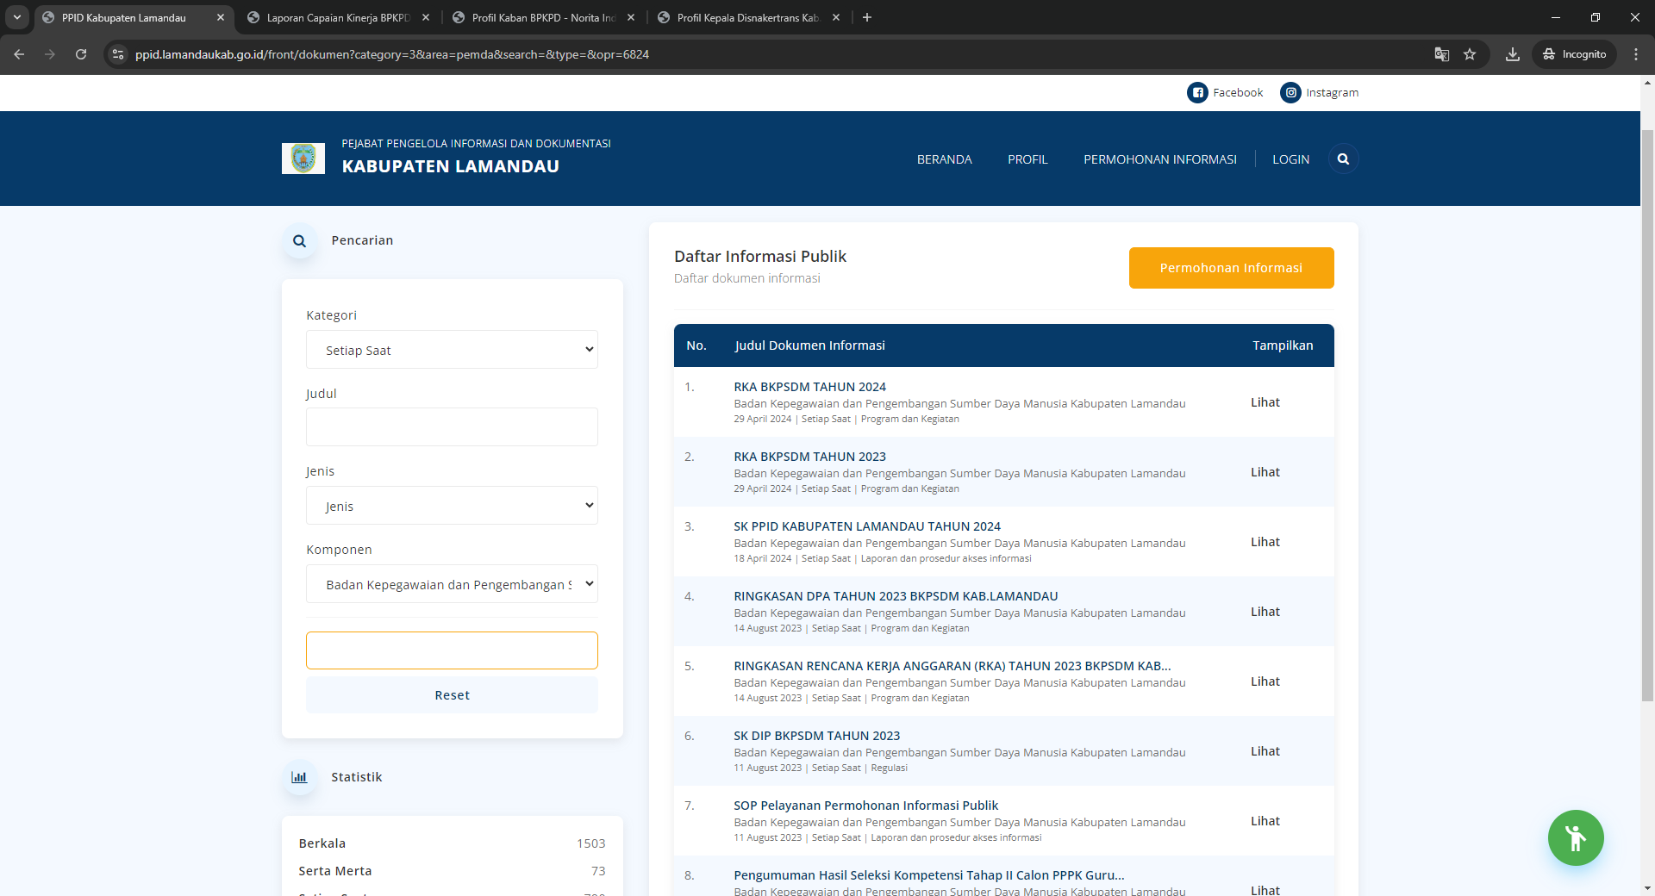Screen dimensions: 1655x896
Task: Open the Jenis dropdown
Action: pos(452,506)
